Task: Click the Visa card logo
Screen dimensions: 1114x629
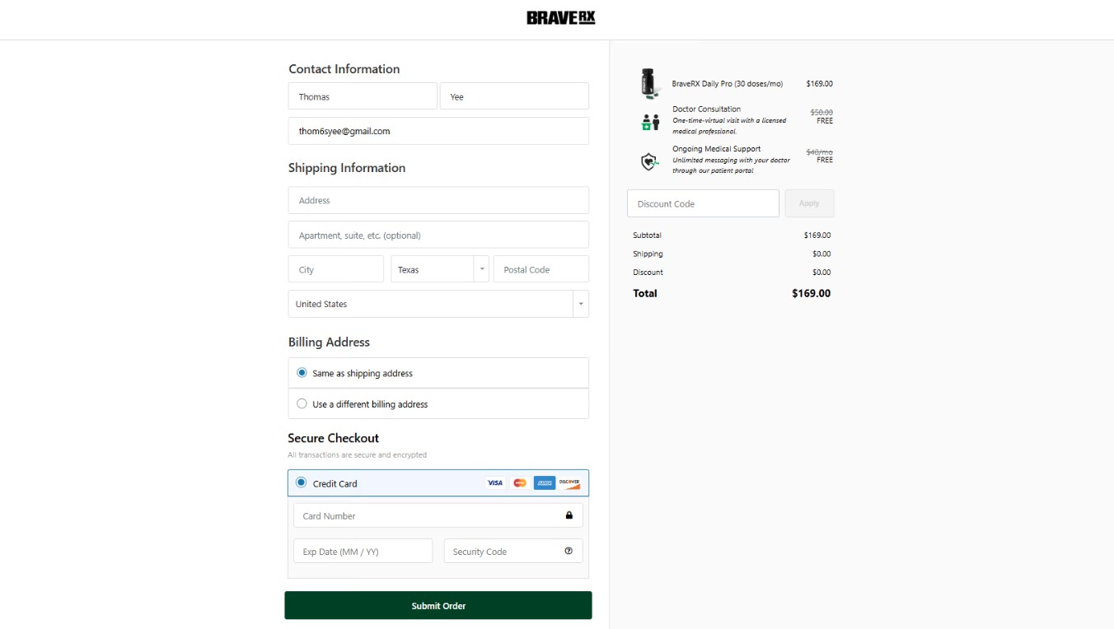Action: click(x=494, y=483)
